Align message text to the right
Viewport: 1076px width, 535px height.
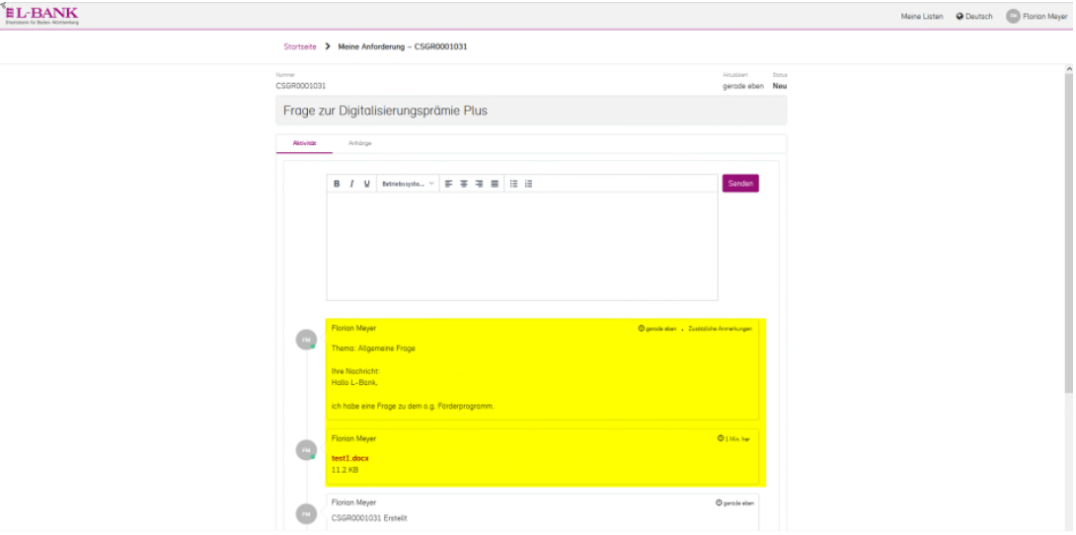coord(479,184)
